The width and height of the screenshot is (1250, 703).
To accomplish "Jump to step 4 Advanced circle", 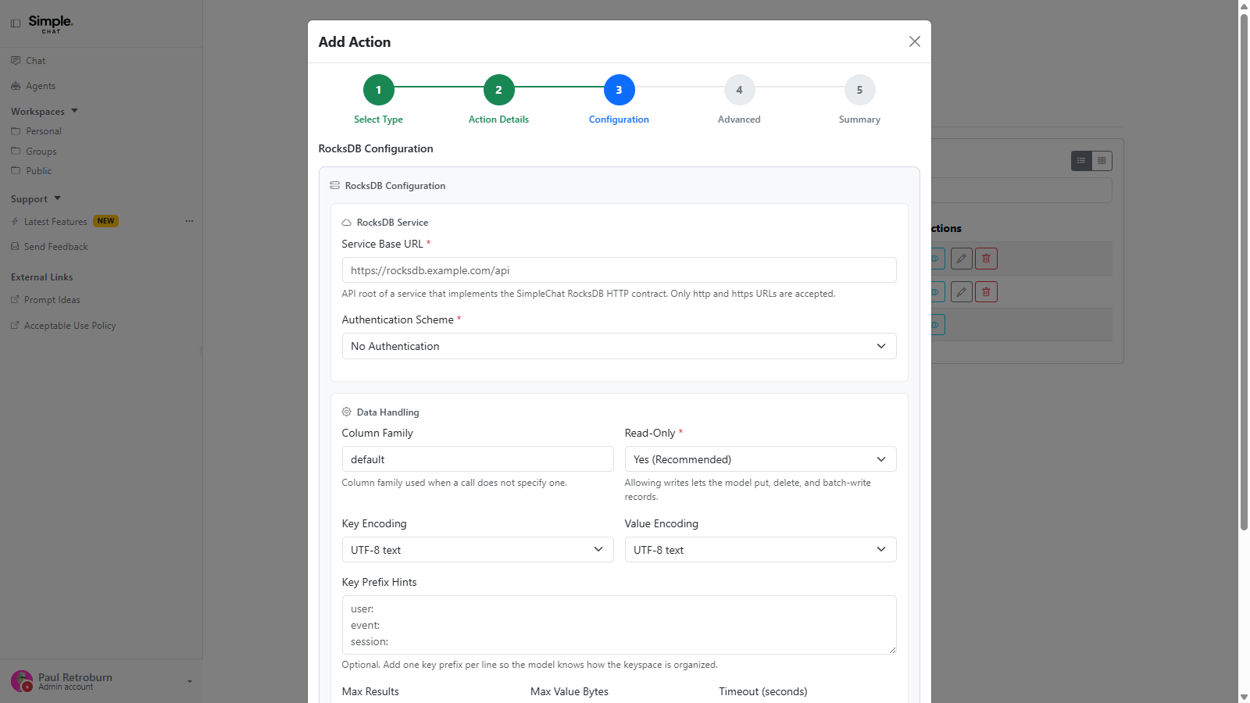I will pos(740,90).
